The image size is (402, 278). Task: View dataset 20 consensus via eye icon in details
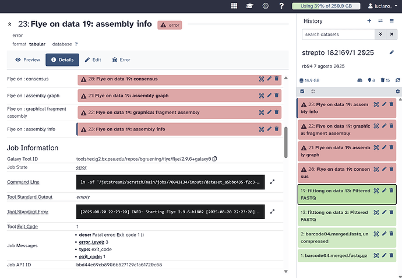point(261,79)
